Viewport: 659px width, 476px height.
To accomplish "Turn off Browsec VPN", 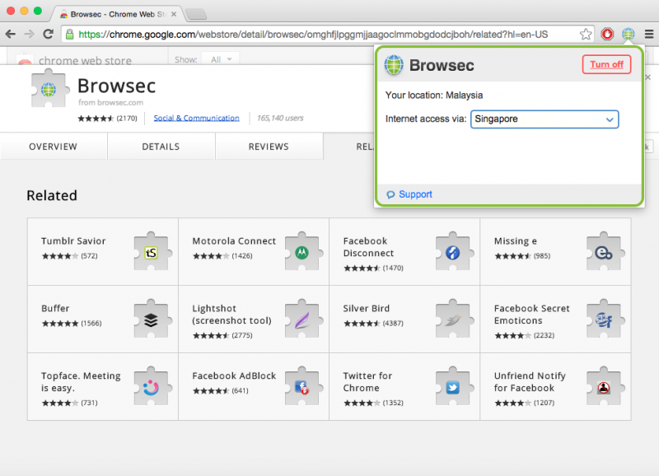I will click(x=606, y=64).
